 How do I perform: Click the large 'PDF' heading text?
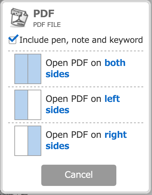pos(44,13)
